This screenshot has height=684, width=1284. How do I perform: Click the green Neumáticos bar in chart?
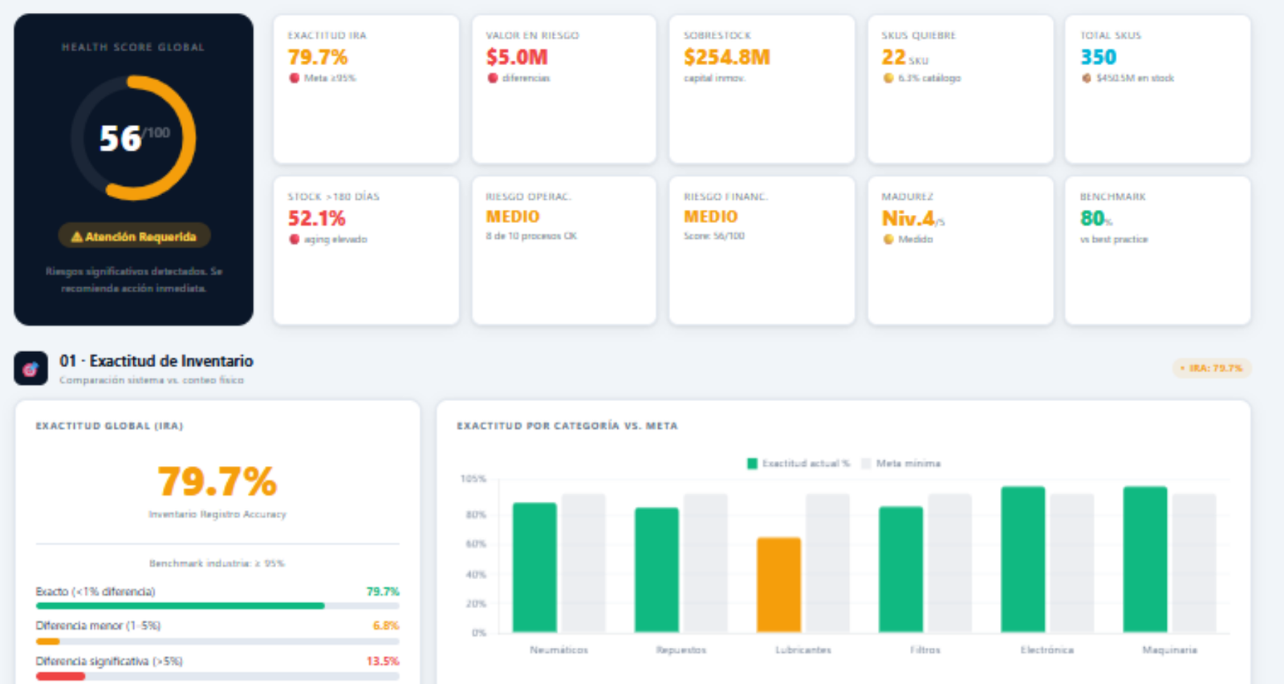[x=534, y=568]
